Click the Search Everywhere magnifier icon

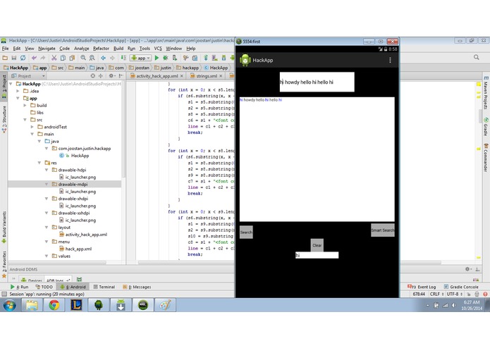pyautogui.click(x=476, y=57)
